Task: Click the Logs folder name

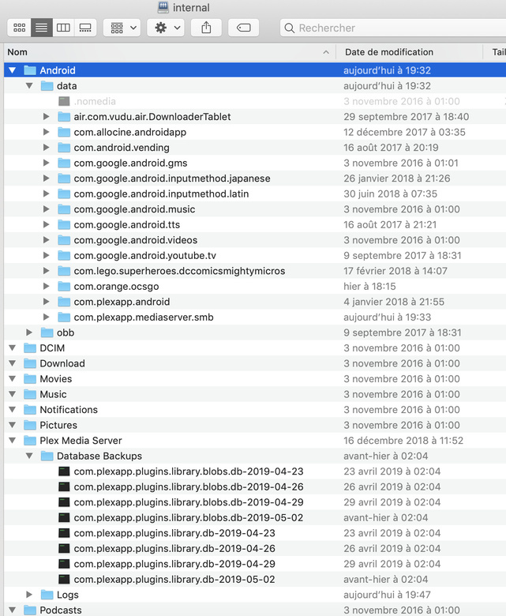Action: (68, 595)
